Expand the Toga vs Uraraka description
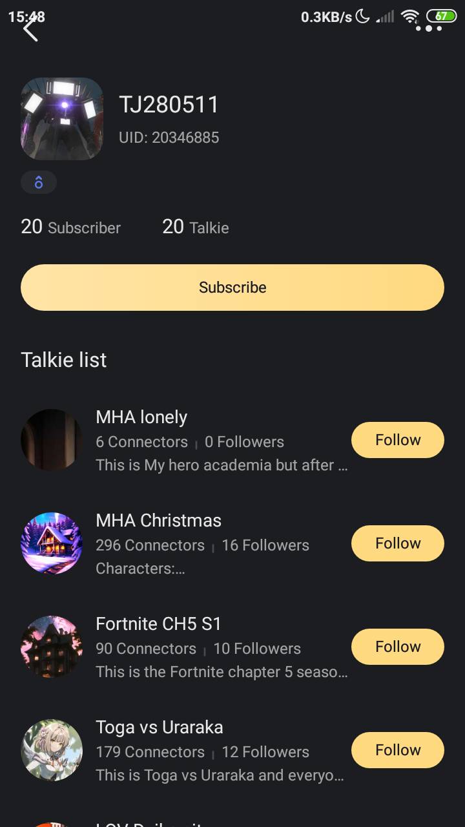Screen dimensions: 465x827 tap(220, 775)
